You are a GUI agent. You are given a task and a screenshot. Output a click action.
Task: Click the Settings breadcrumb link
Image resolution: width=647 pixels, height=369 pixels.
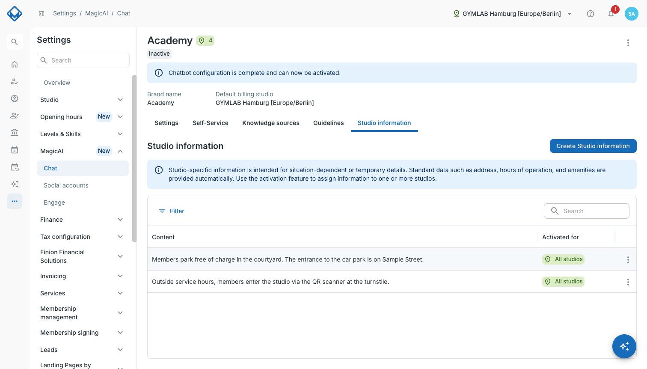65,13
